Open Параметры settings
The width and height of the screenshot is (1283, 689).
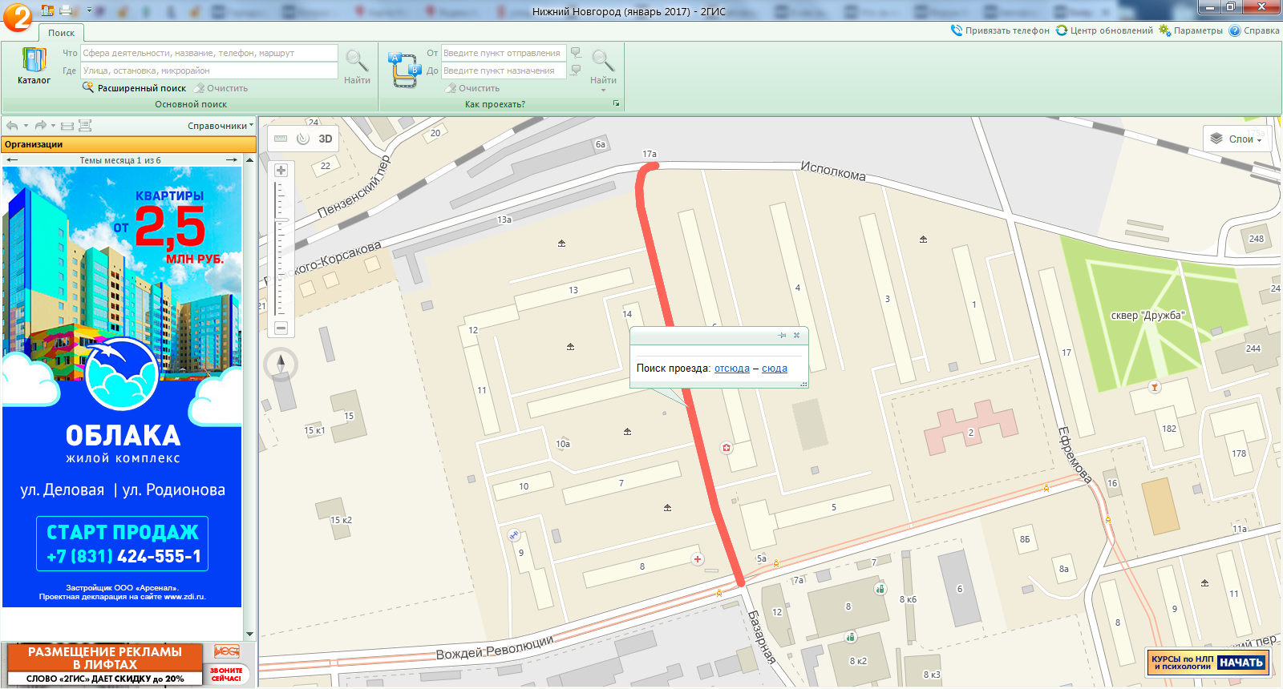1191,30
